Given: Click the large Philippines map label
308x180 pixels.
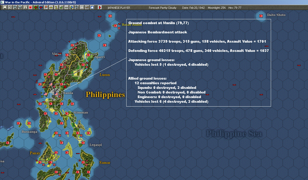Looking at the screenshot, I should pyautogui.click(x=105, y=94).
